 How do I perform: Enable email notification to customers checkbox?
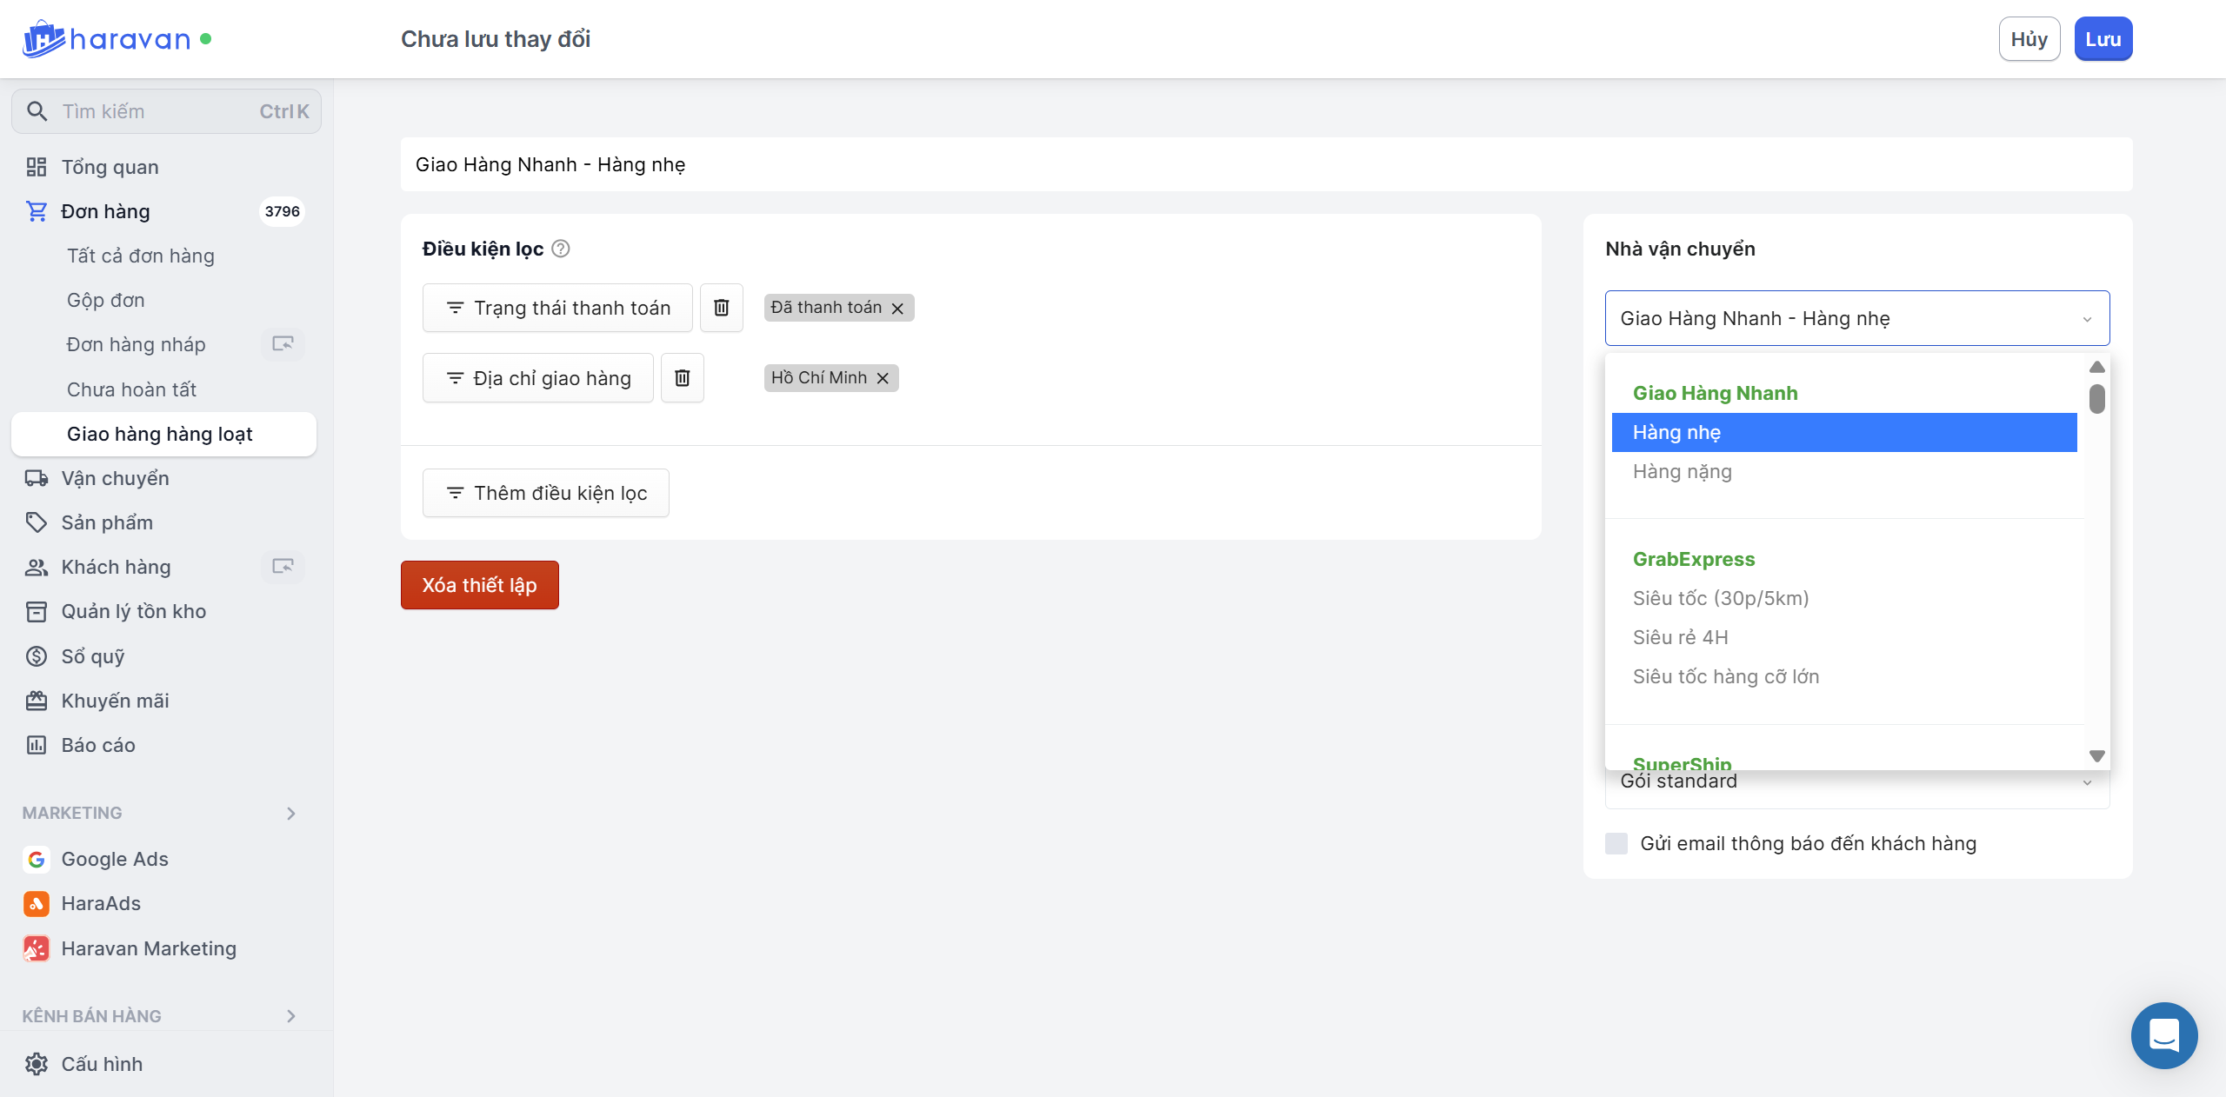pos(1616,843)
